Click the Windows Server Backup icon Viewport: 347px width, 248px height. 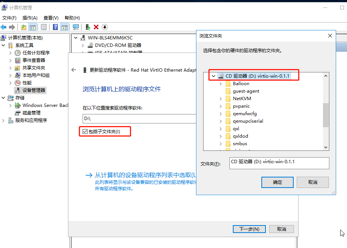coord(18,105)
